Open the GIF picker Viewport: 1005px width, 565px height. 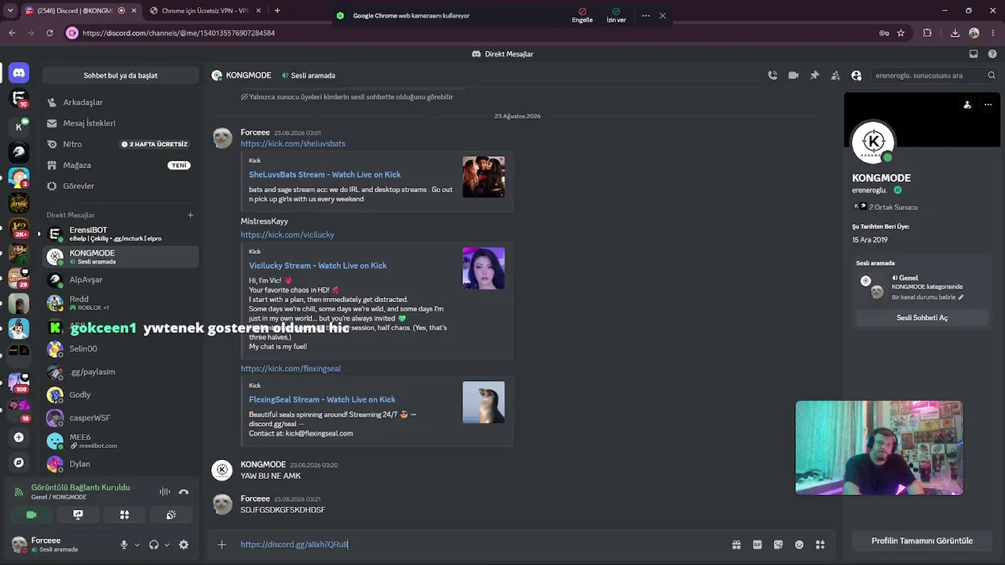point(757,545)
